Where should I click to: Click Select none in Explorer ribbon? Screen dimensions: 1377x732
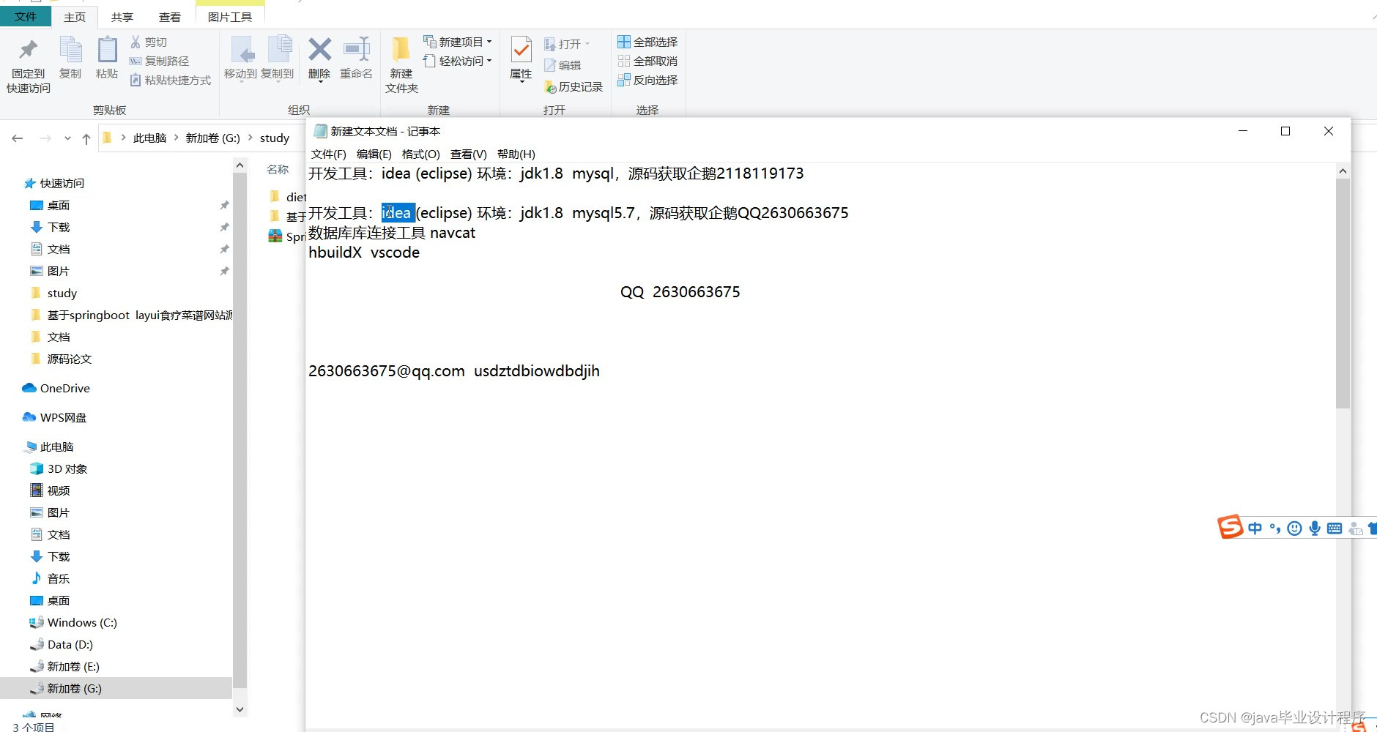click(x=647, y=61)
